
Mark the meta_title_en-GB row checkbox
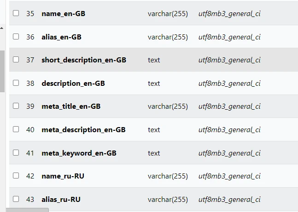(16, 106)
